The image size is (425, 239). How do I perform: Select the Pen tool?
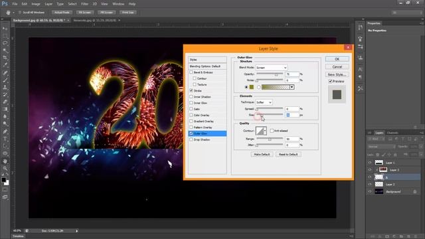pos(5,131)
